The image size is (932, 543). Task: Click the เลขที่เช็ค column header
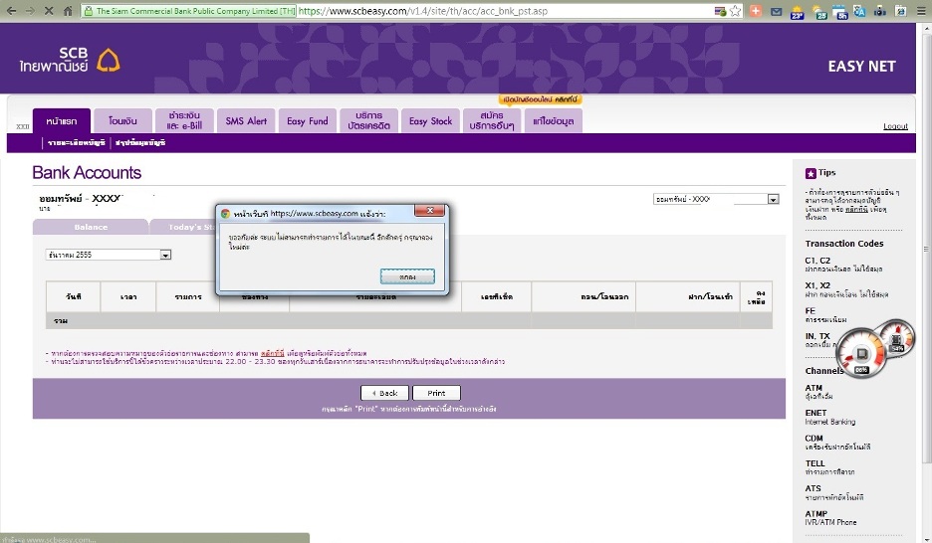click(x=496, y=296)
